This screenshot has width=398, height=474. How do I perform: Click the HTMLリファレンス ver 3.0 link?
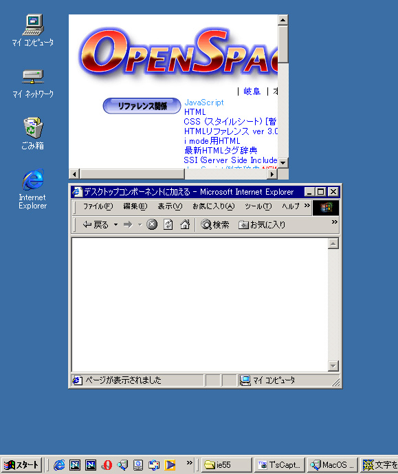click(x=231, y=131)
